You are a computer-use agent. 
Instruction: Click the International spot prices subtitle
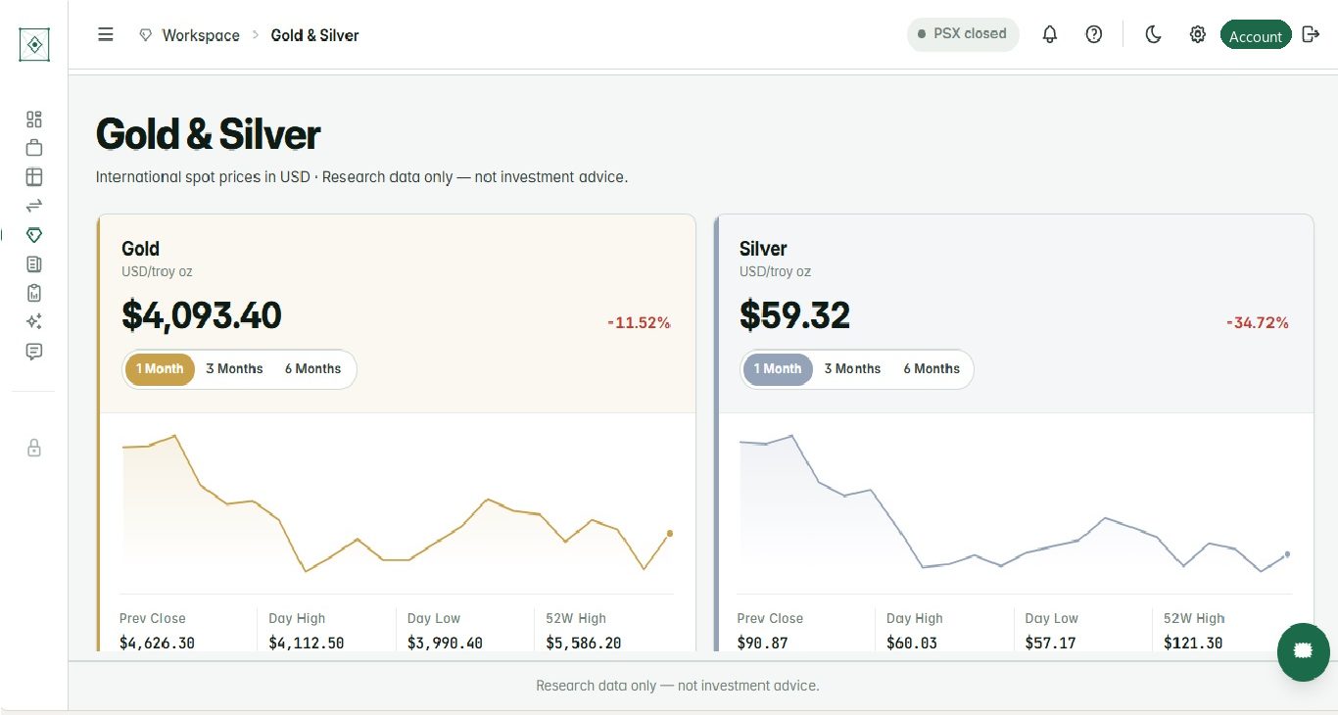[x=361, y=177]
